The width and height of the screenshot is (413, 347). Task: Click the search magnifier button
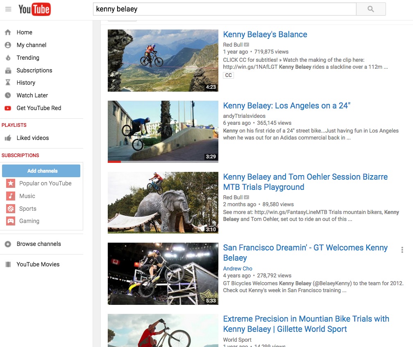[371, 9]
